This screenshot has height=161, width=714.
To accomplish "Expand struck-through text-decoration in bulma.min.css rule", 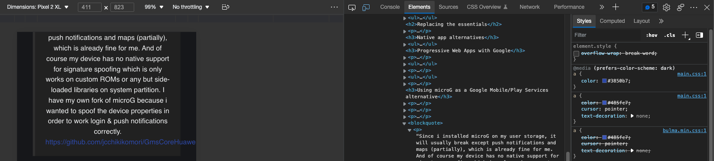I will pos(632,151).
